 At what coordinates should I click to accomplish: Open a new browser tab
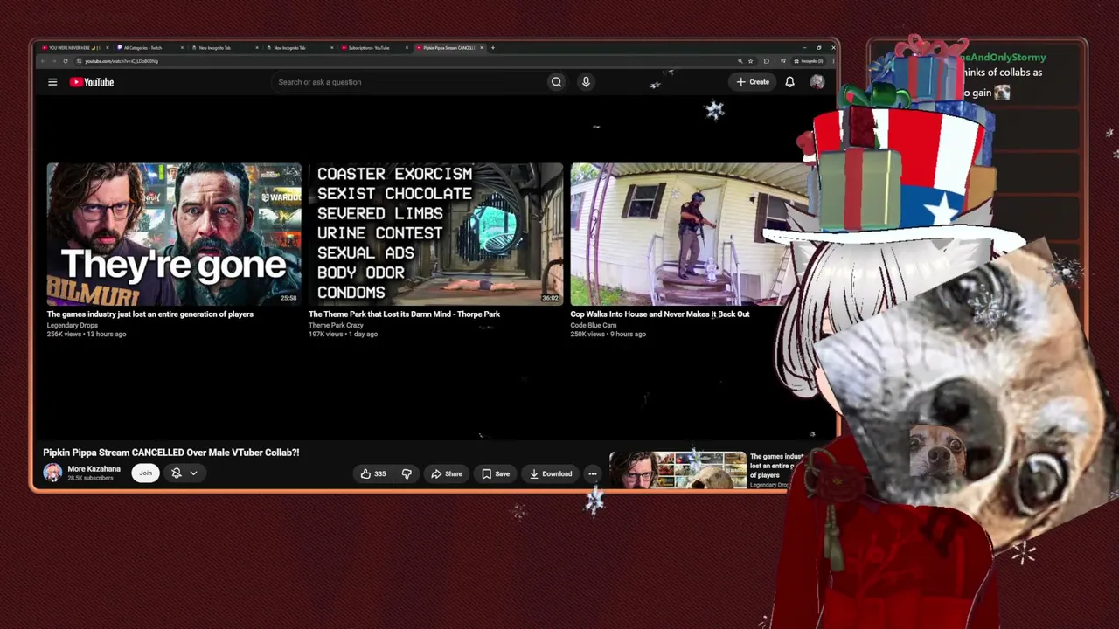pyautogui.click(x=493, y=47)
